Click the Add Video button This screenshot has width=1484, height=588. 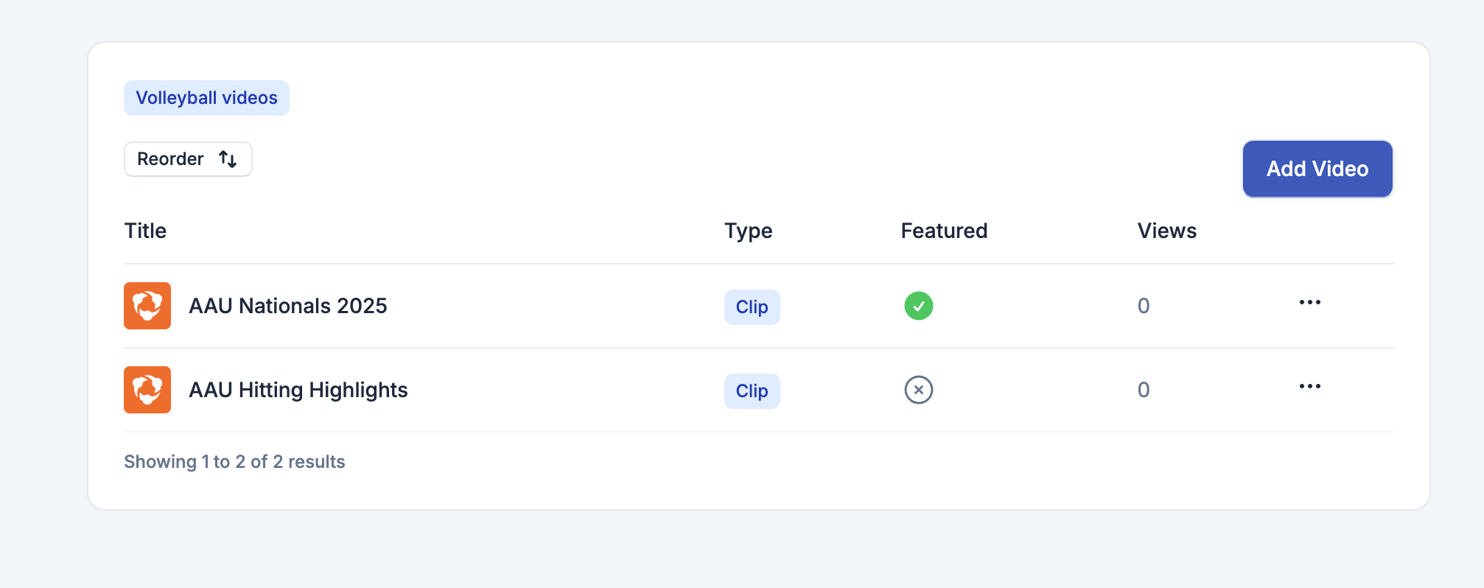coord(1317,169)
